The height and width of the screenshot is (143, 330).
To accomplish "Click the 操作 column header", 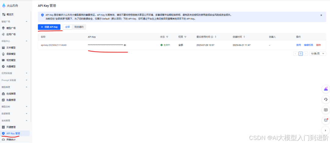I will 299,37.
